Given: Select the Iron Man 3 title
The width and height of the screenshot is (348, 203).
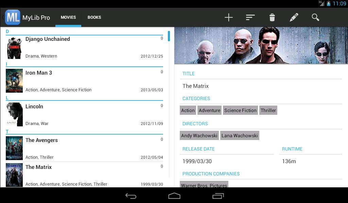Looking at the screenshot, I should pyautogui.click(x=39, y=73).
